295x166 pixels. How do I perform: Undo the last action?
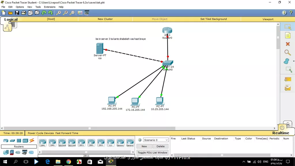[44, 13]
